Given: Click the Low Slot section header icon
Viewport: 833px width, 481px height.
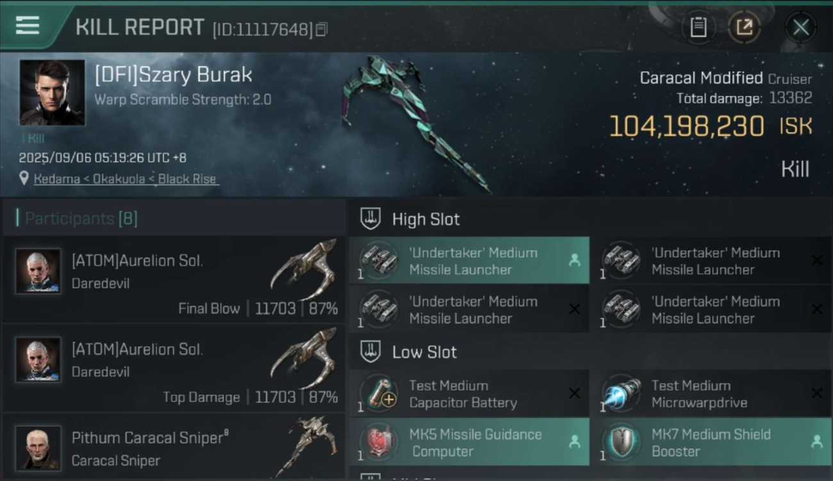Looking at the screenshot, I should click(x=370, y=351).
